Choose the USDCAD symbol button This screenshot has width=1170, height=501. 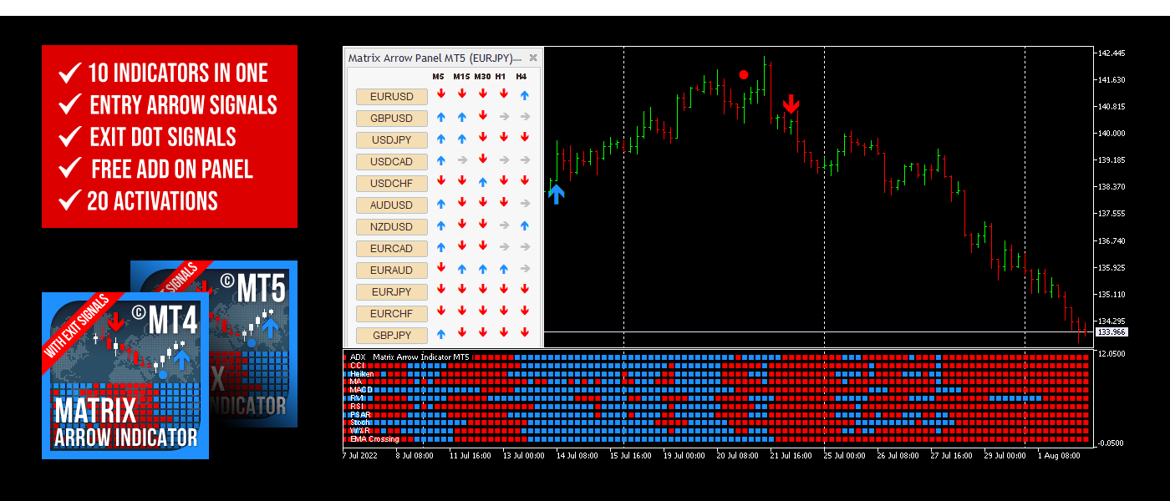(x=392, y=161)
